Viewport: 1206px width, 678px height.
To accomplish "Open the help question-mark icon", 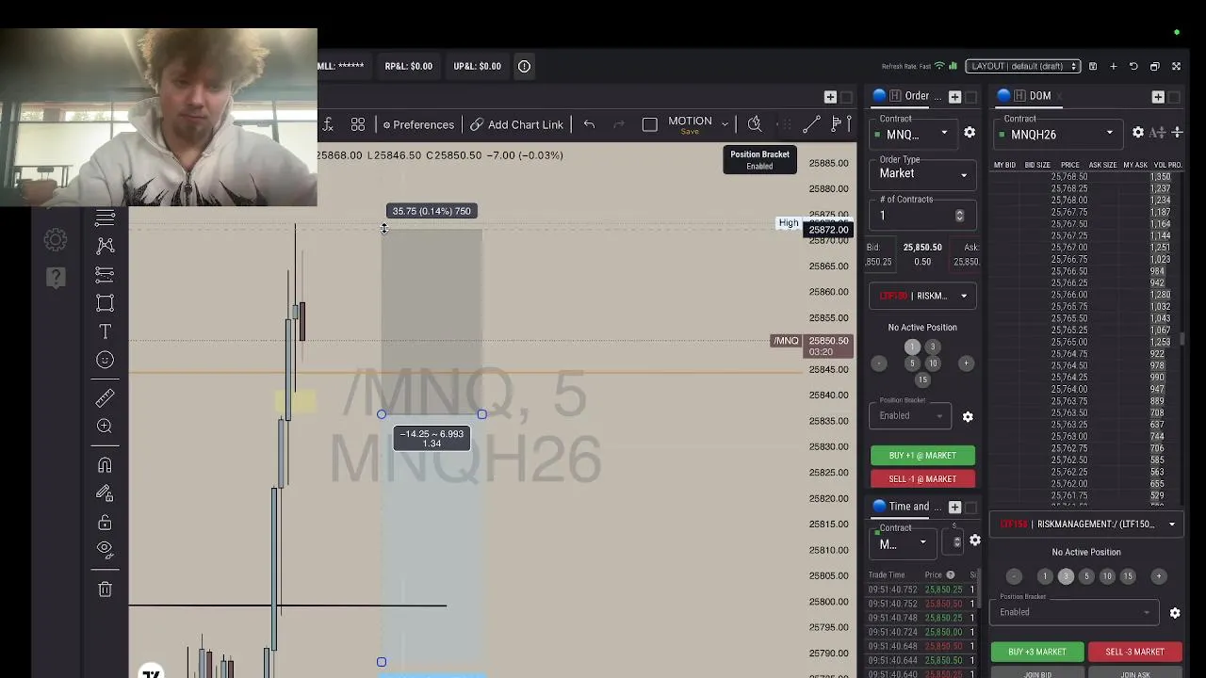I will tap(56, 277).
